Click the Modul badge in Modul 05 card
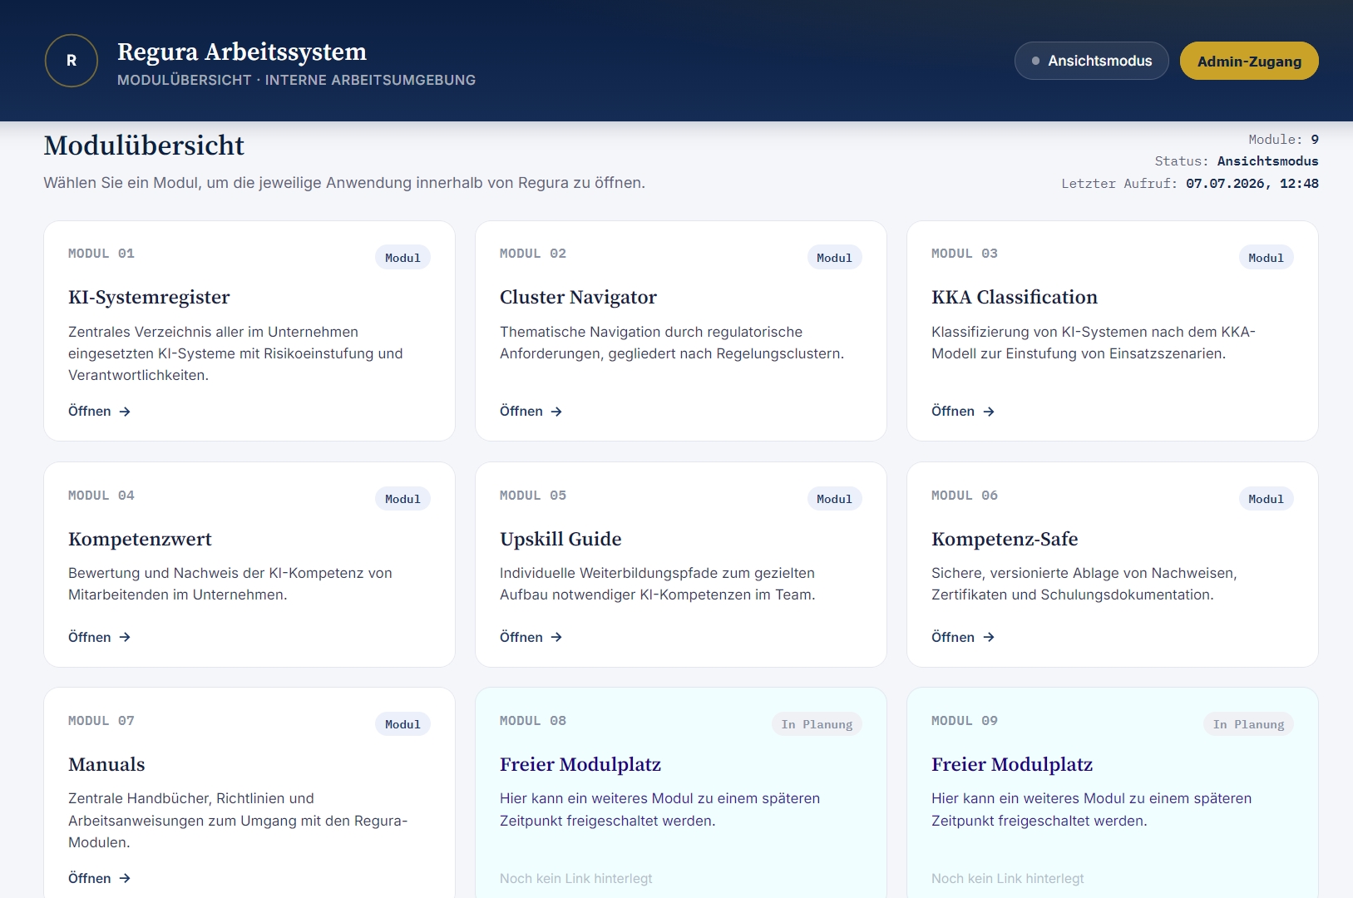 click(834, 499)
